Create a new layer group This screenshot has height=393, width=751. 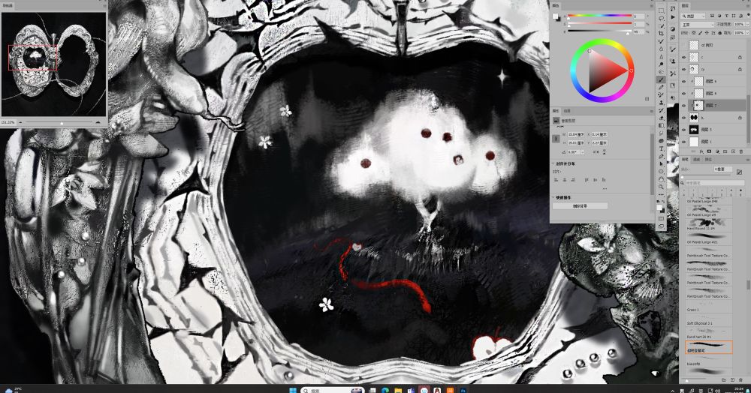coord(725,151)
